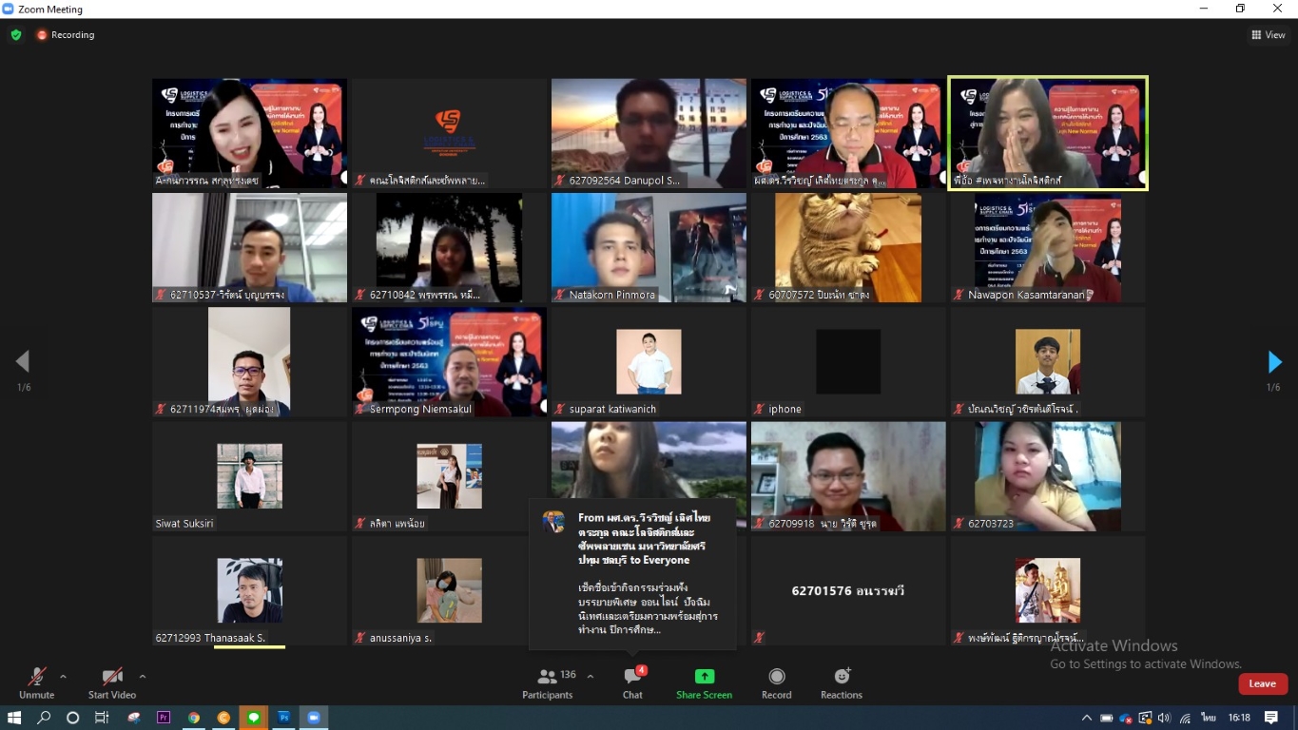Screen dimensions: 1298x730
Task: Leave the meeting
Action: click(1262, 683)
